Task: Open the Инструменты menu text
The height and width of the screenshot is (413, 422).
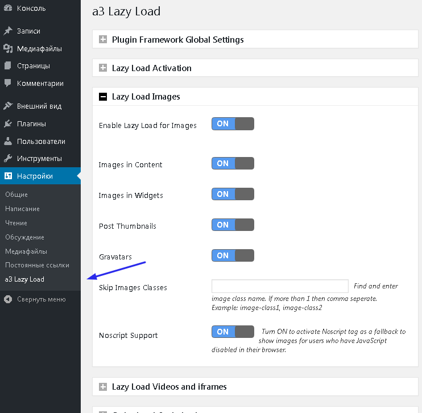Action: [x=39, y=159]
